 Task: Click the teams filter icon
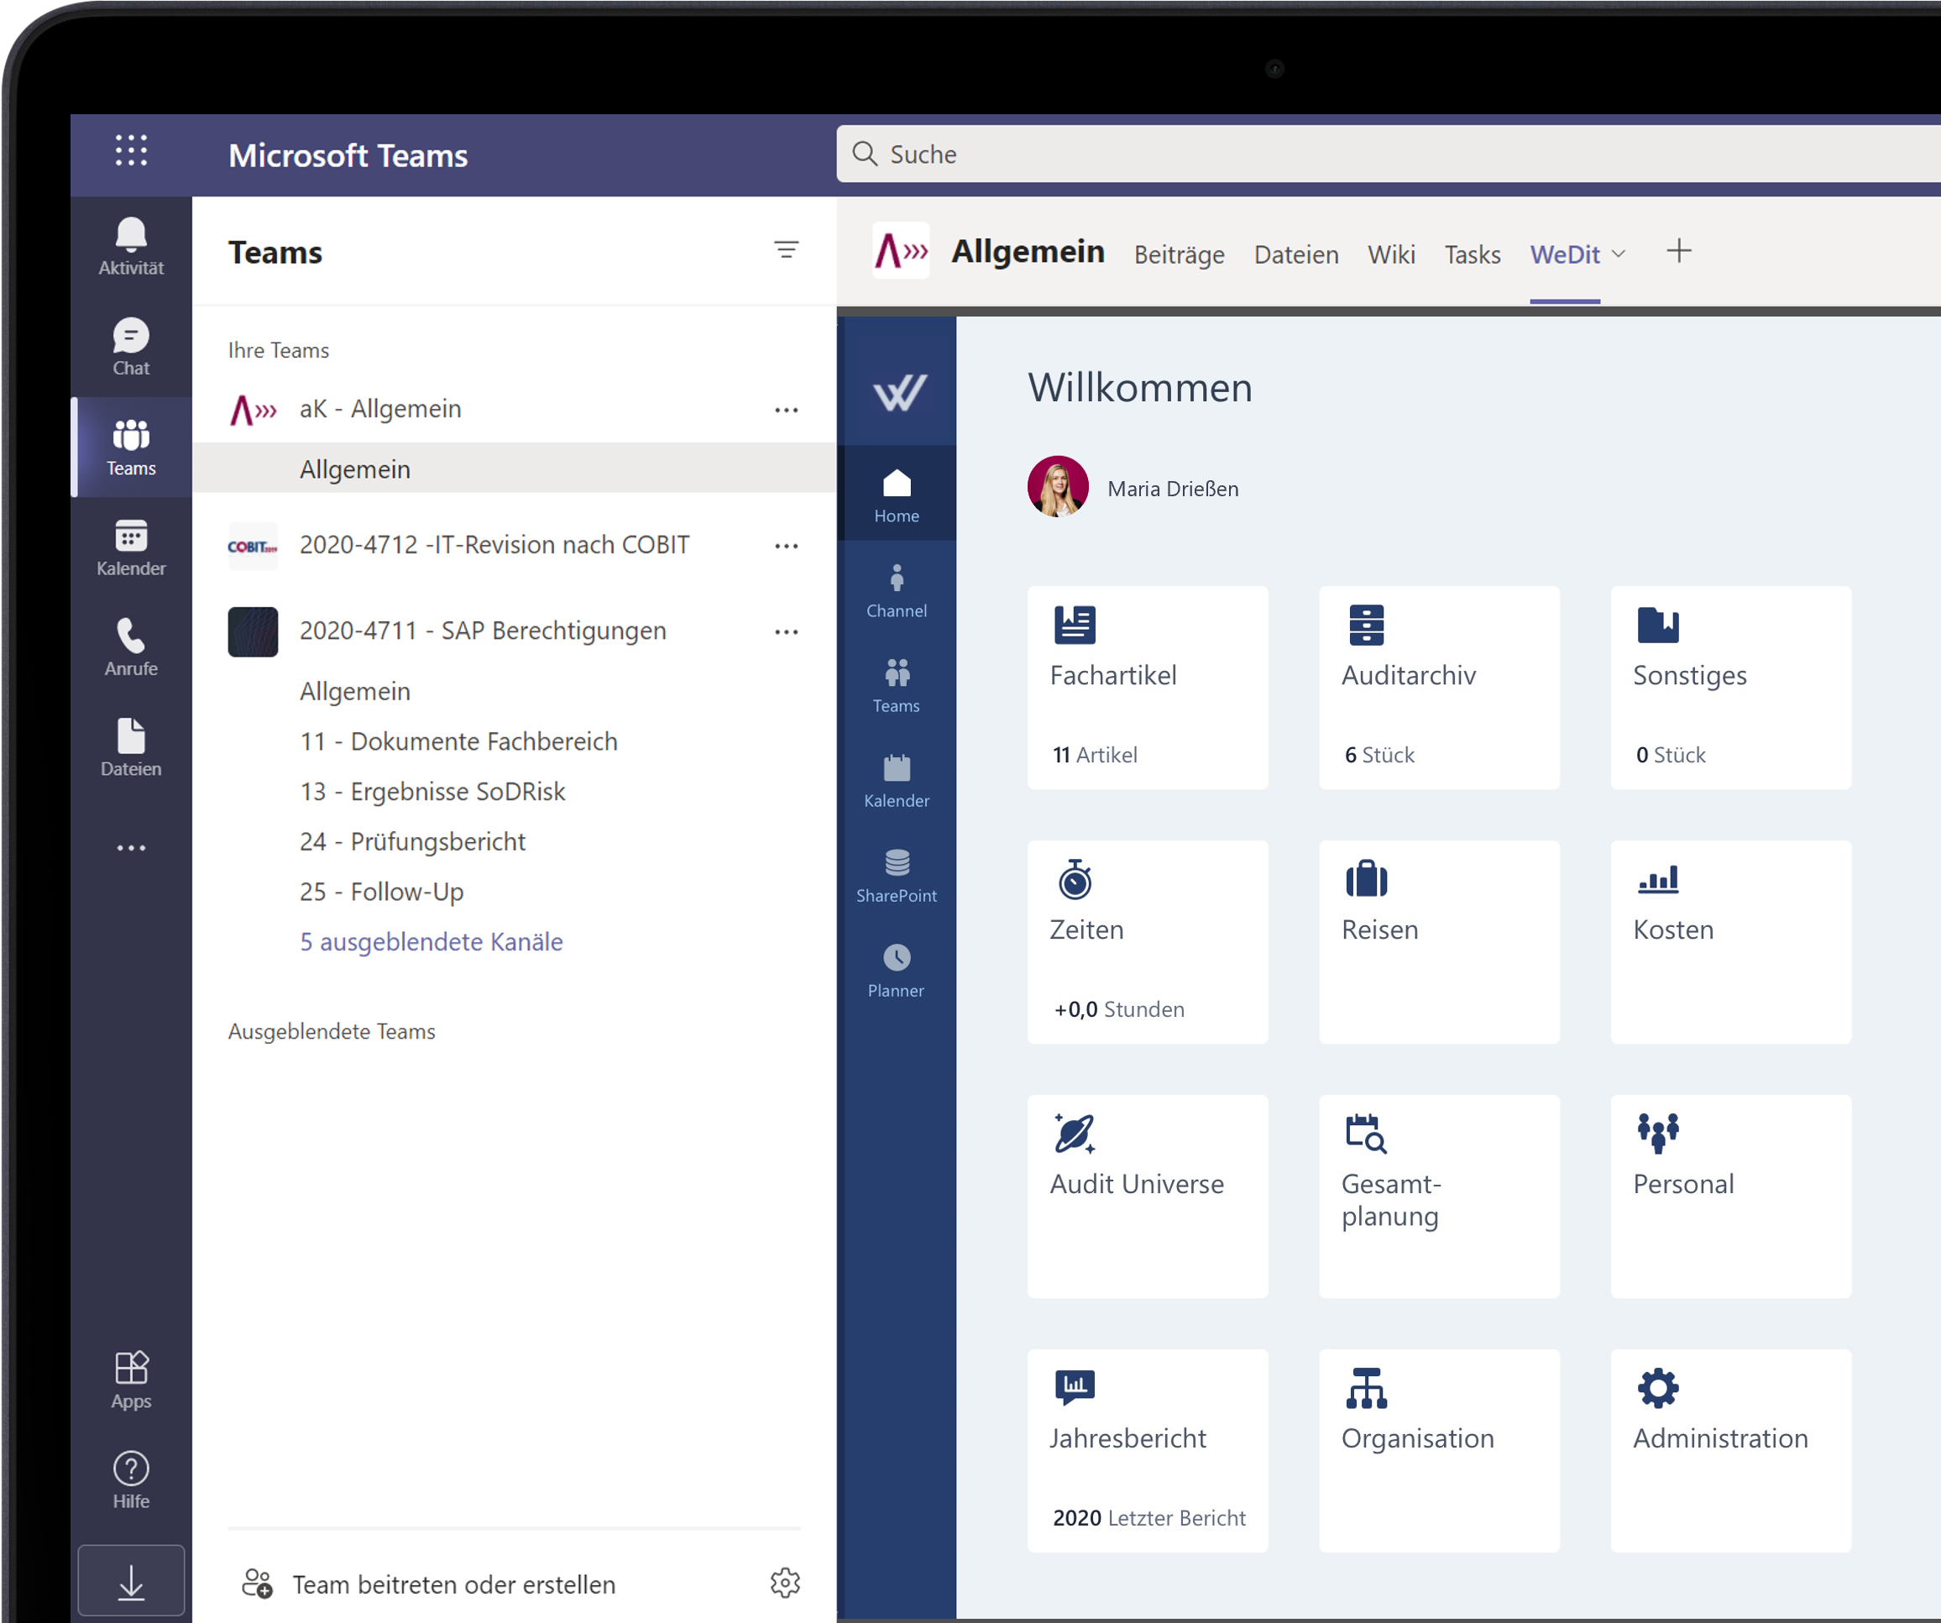click(x=786, y=249)
